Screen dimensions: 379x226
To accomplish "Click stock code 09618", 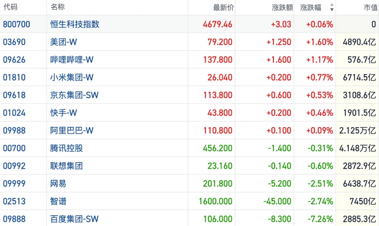I will click(x=14, y=95).
